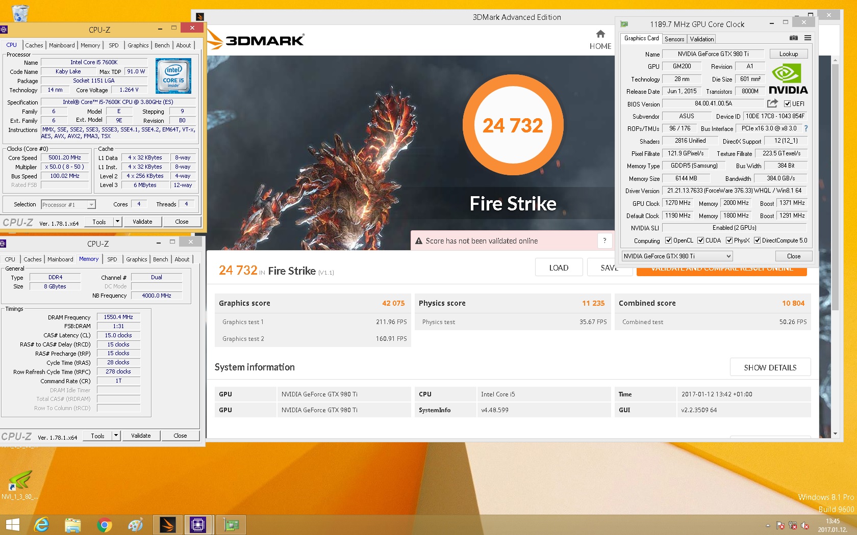
Task: Click the Core Speed value 5001.20 MHz
Action: tap(65, 158)
